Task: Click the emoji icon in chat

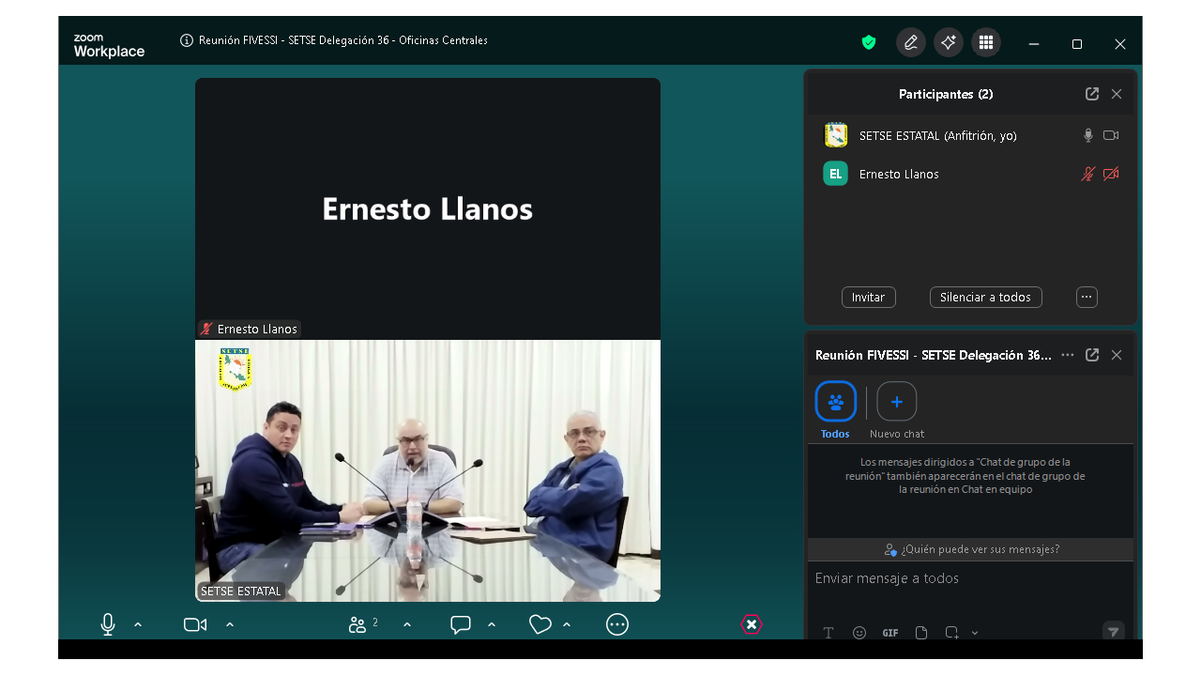Action: click(x=859, y=633)
